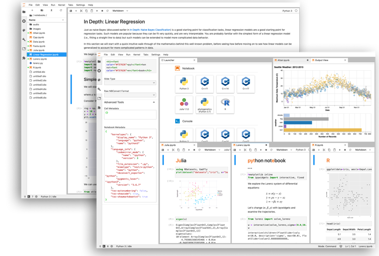
Task: Click Refresh File List icon in back file browser
Action: point(61,10)
